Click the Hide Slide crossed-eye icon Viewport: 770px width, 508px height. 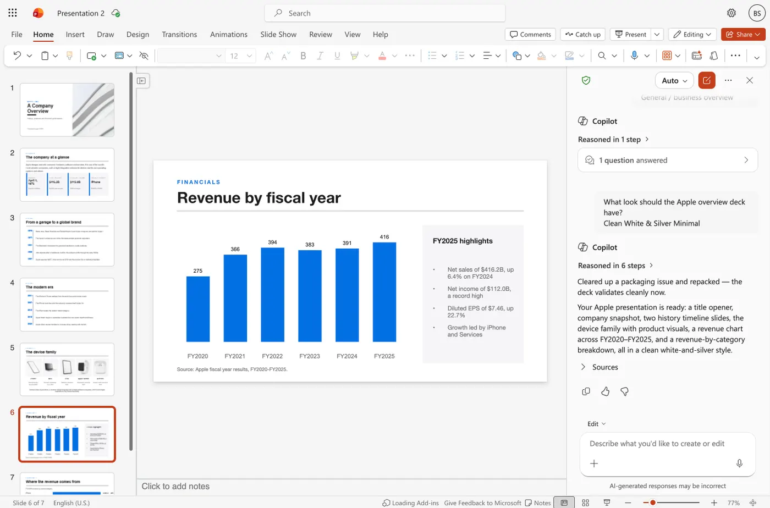pos(144,56)
